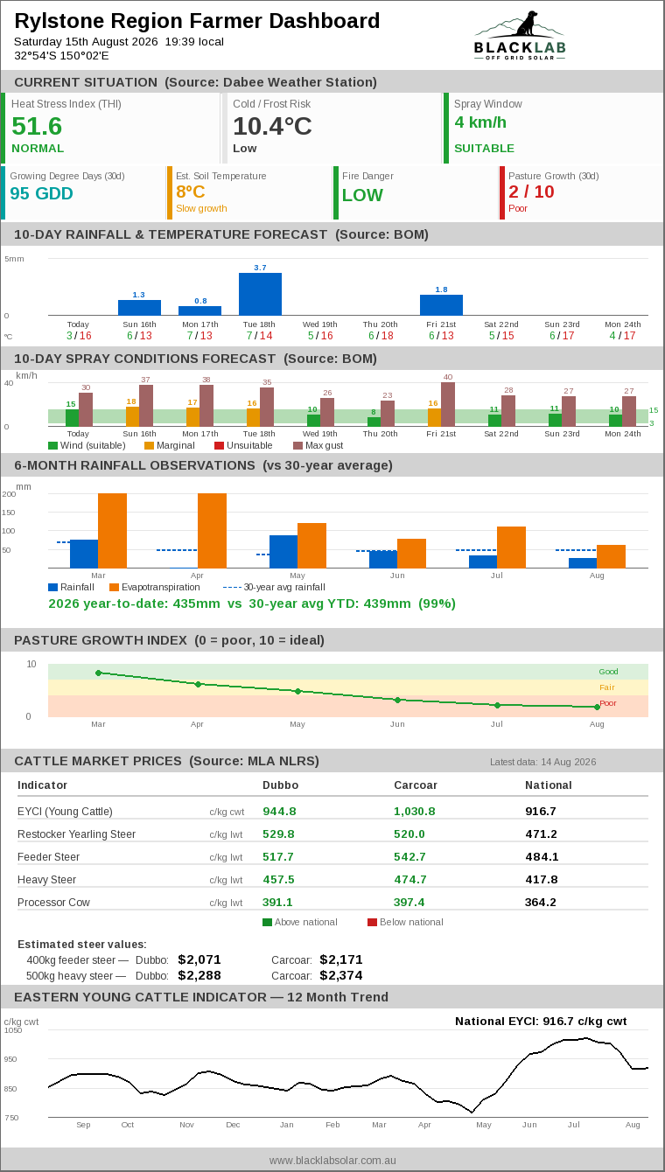Click the Poor band label on pasture chart
The width and height of the screenshot is (665, 1172).
tap(608, 703)
